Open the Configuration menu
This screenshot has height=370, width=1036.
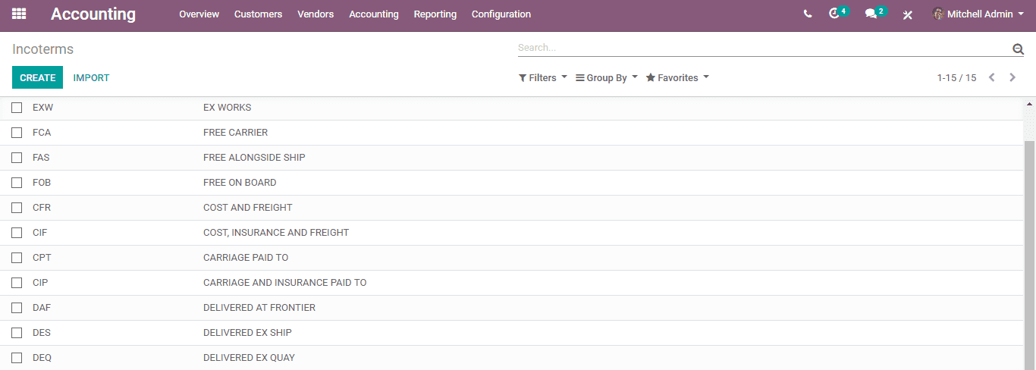[501, 14]
